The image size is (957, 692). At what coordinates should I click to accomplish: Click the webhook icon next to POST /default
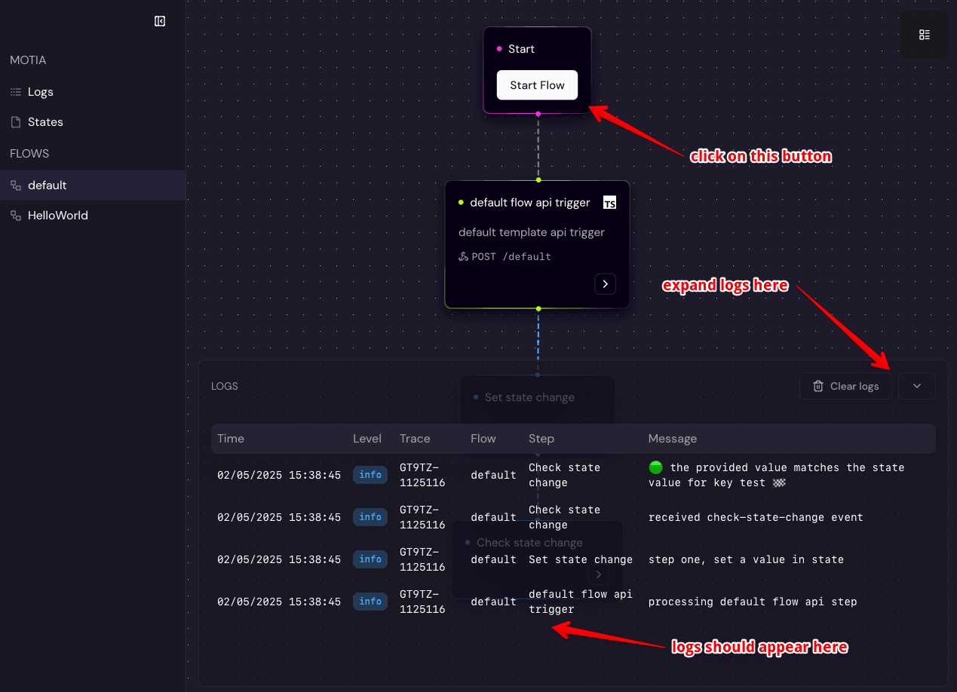[x=463, y=256]
